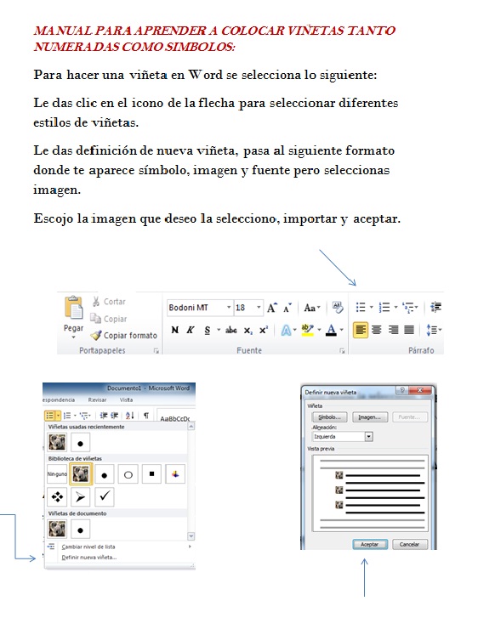Click the bullet gallery scroll-down arrow
This screenshot has width=478, height=629.
(191, 536)
